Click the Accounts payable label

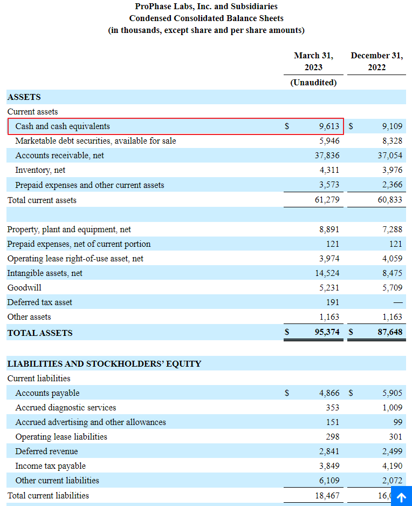tap(47, 393)
